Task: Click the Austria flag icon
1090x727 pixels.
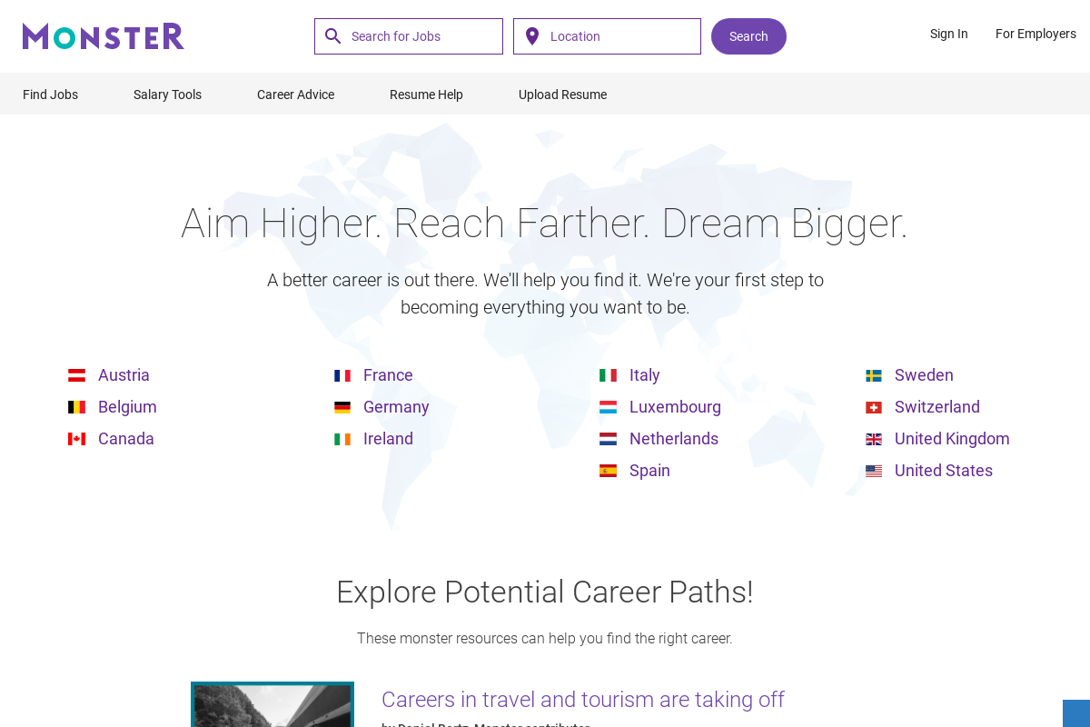Action: (77, 375)
